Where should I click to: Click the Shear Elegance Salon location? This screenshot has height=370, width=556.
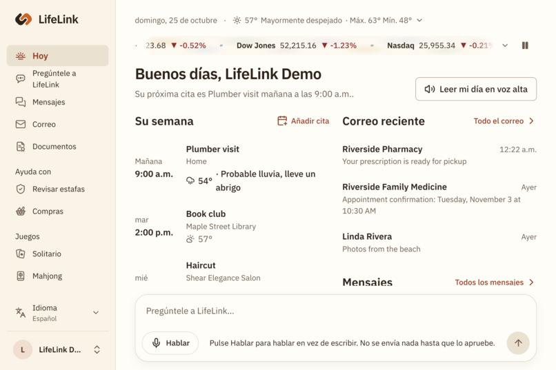223,278
